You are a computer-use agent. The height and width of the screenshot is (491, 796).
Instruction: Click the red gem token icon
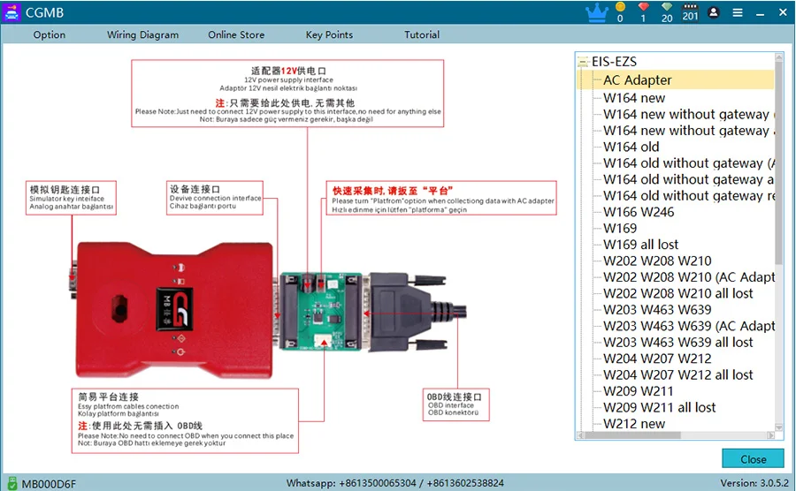[643, 6]
